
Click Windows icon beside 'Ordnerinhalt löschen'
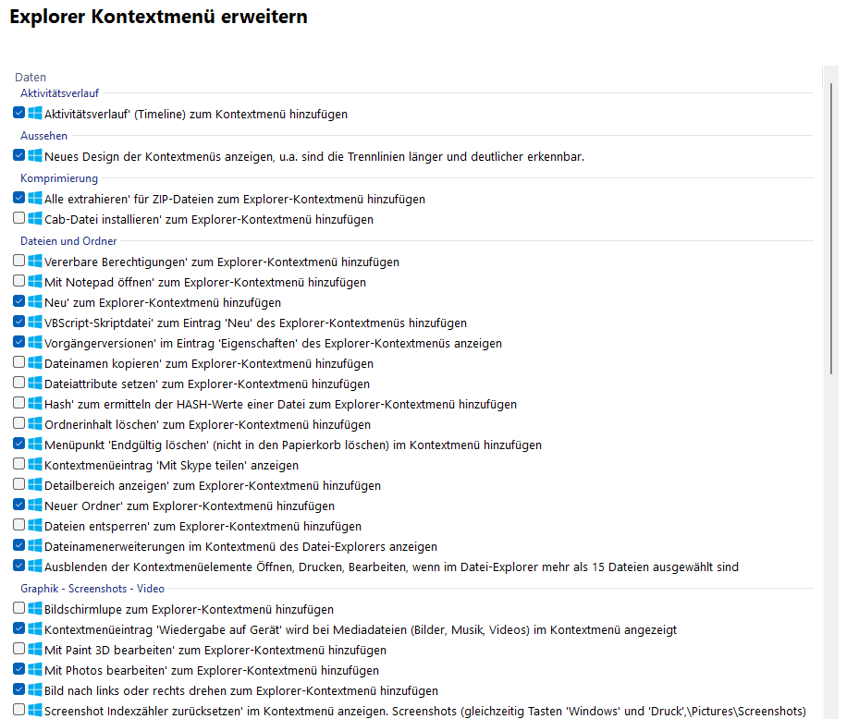pos(35,424)
